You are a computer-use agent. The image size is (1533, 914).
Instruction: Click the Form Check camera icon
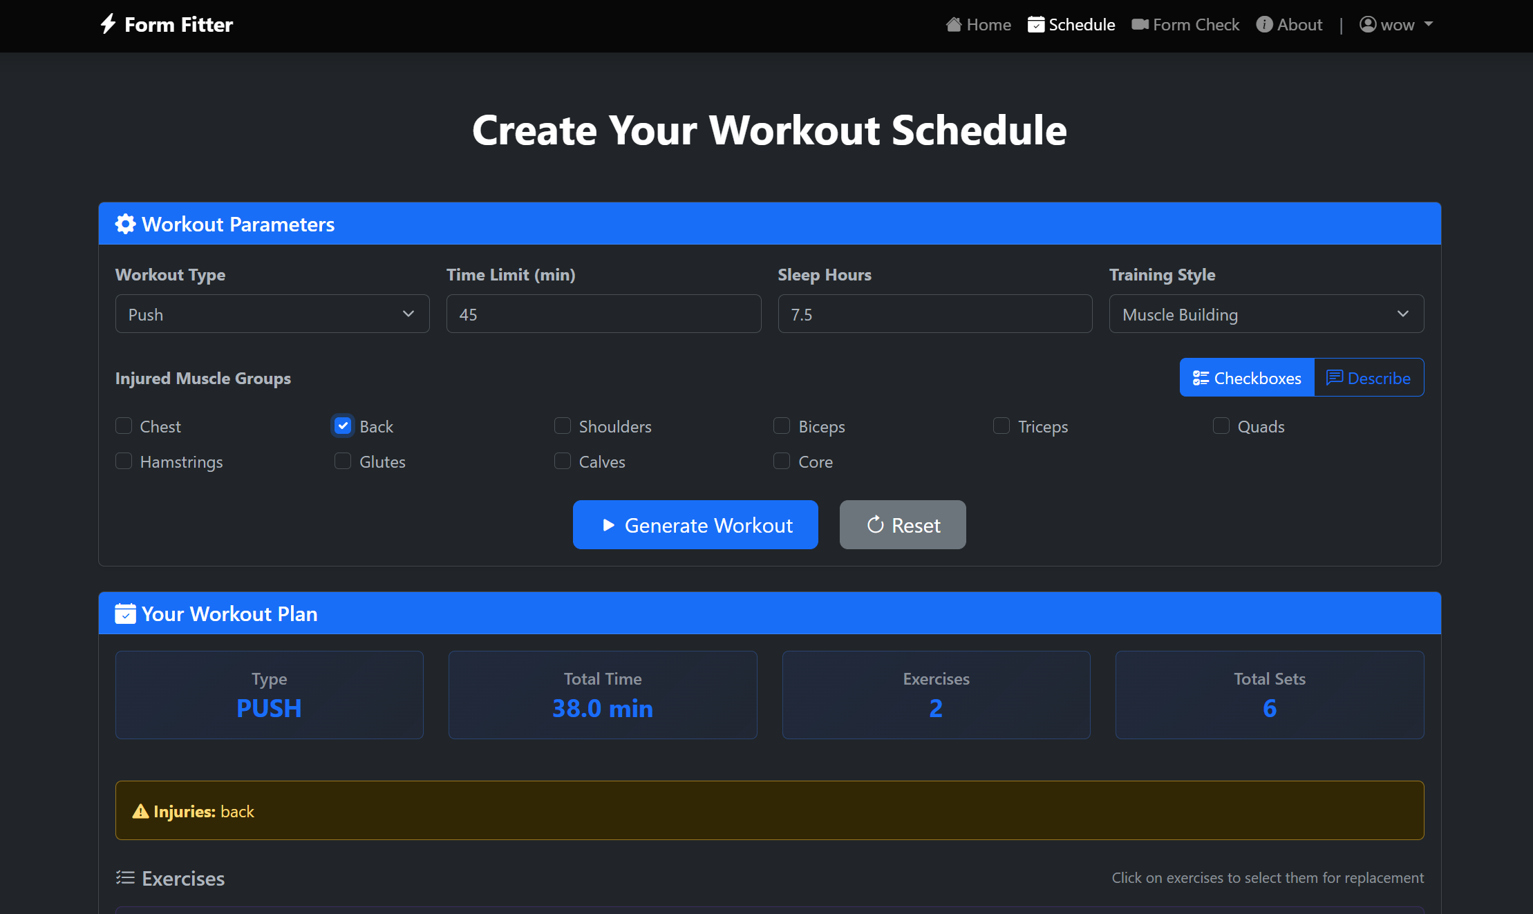tap(1140, 25)
